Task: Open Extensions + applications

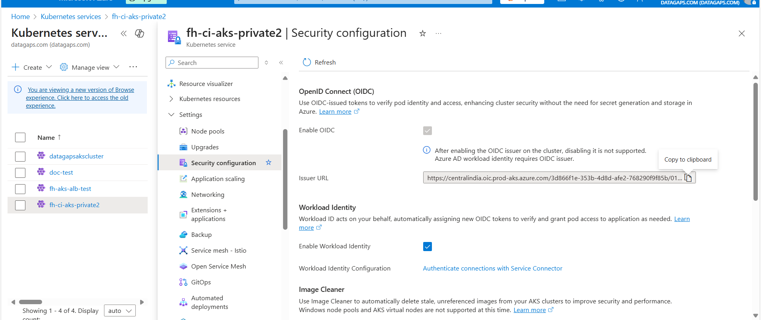Action: coord(209,214)
